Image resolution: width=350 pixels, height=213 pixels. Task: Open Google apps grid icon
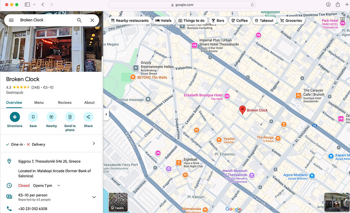(x=342, y=19)
